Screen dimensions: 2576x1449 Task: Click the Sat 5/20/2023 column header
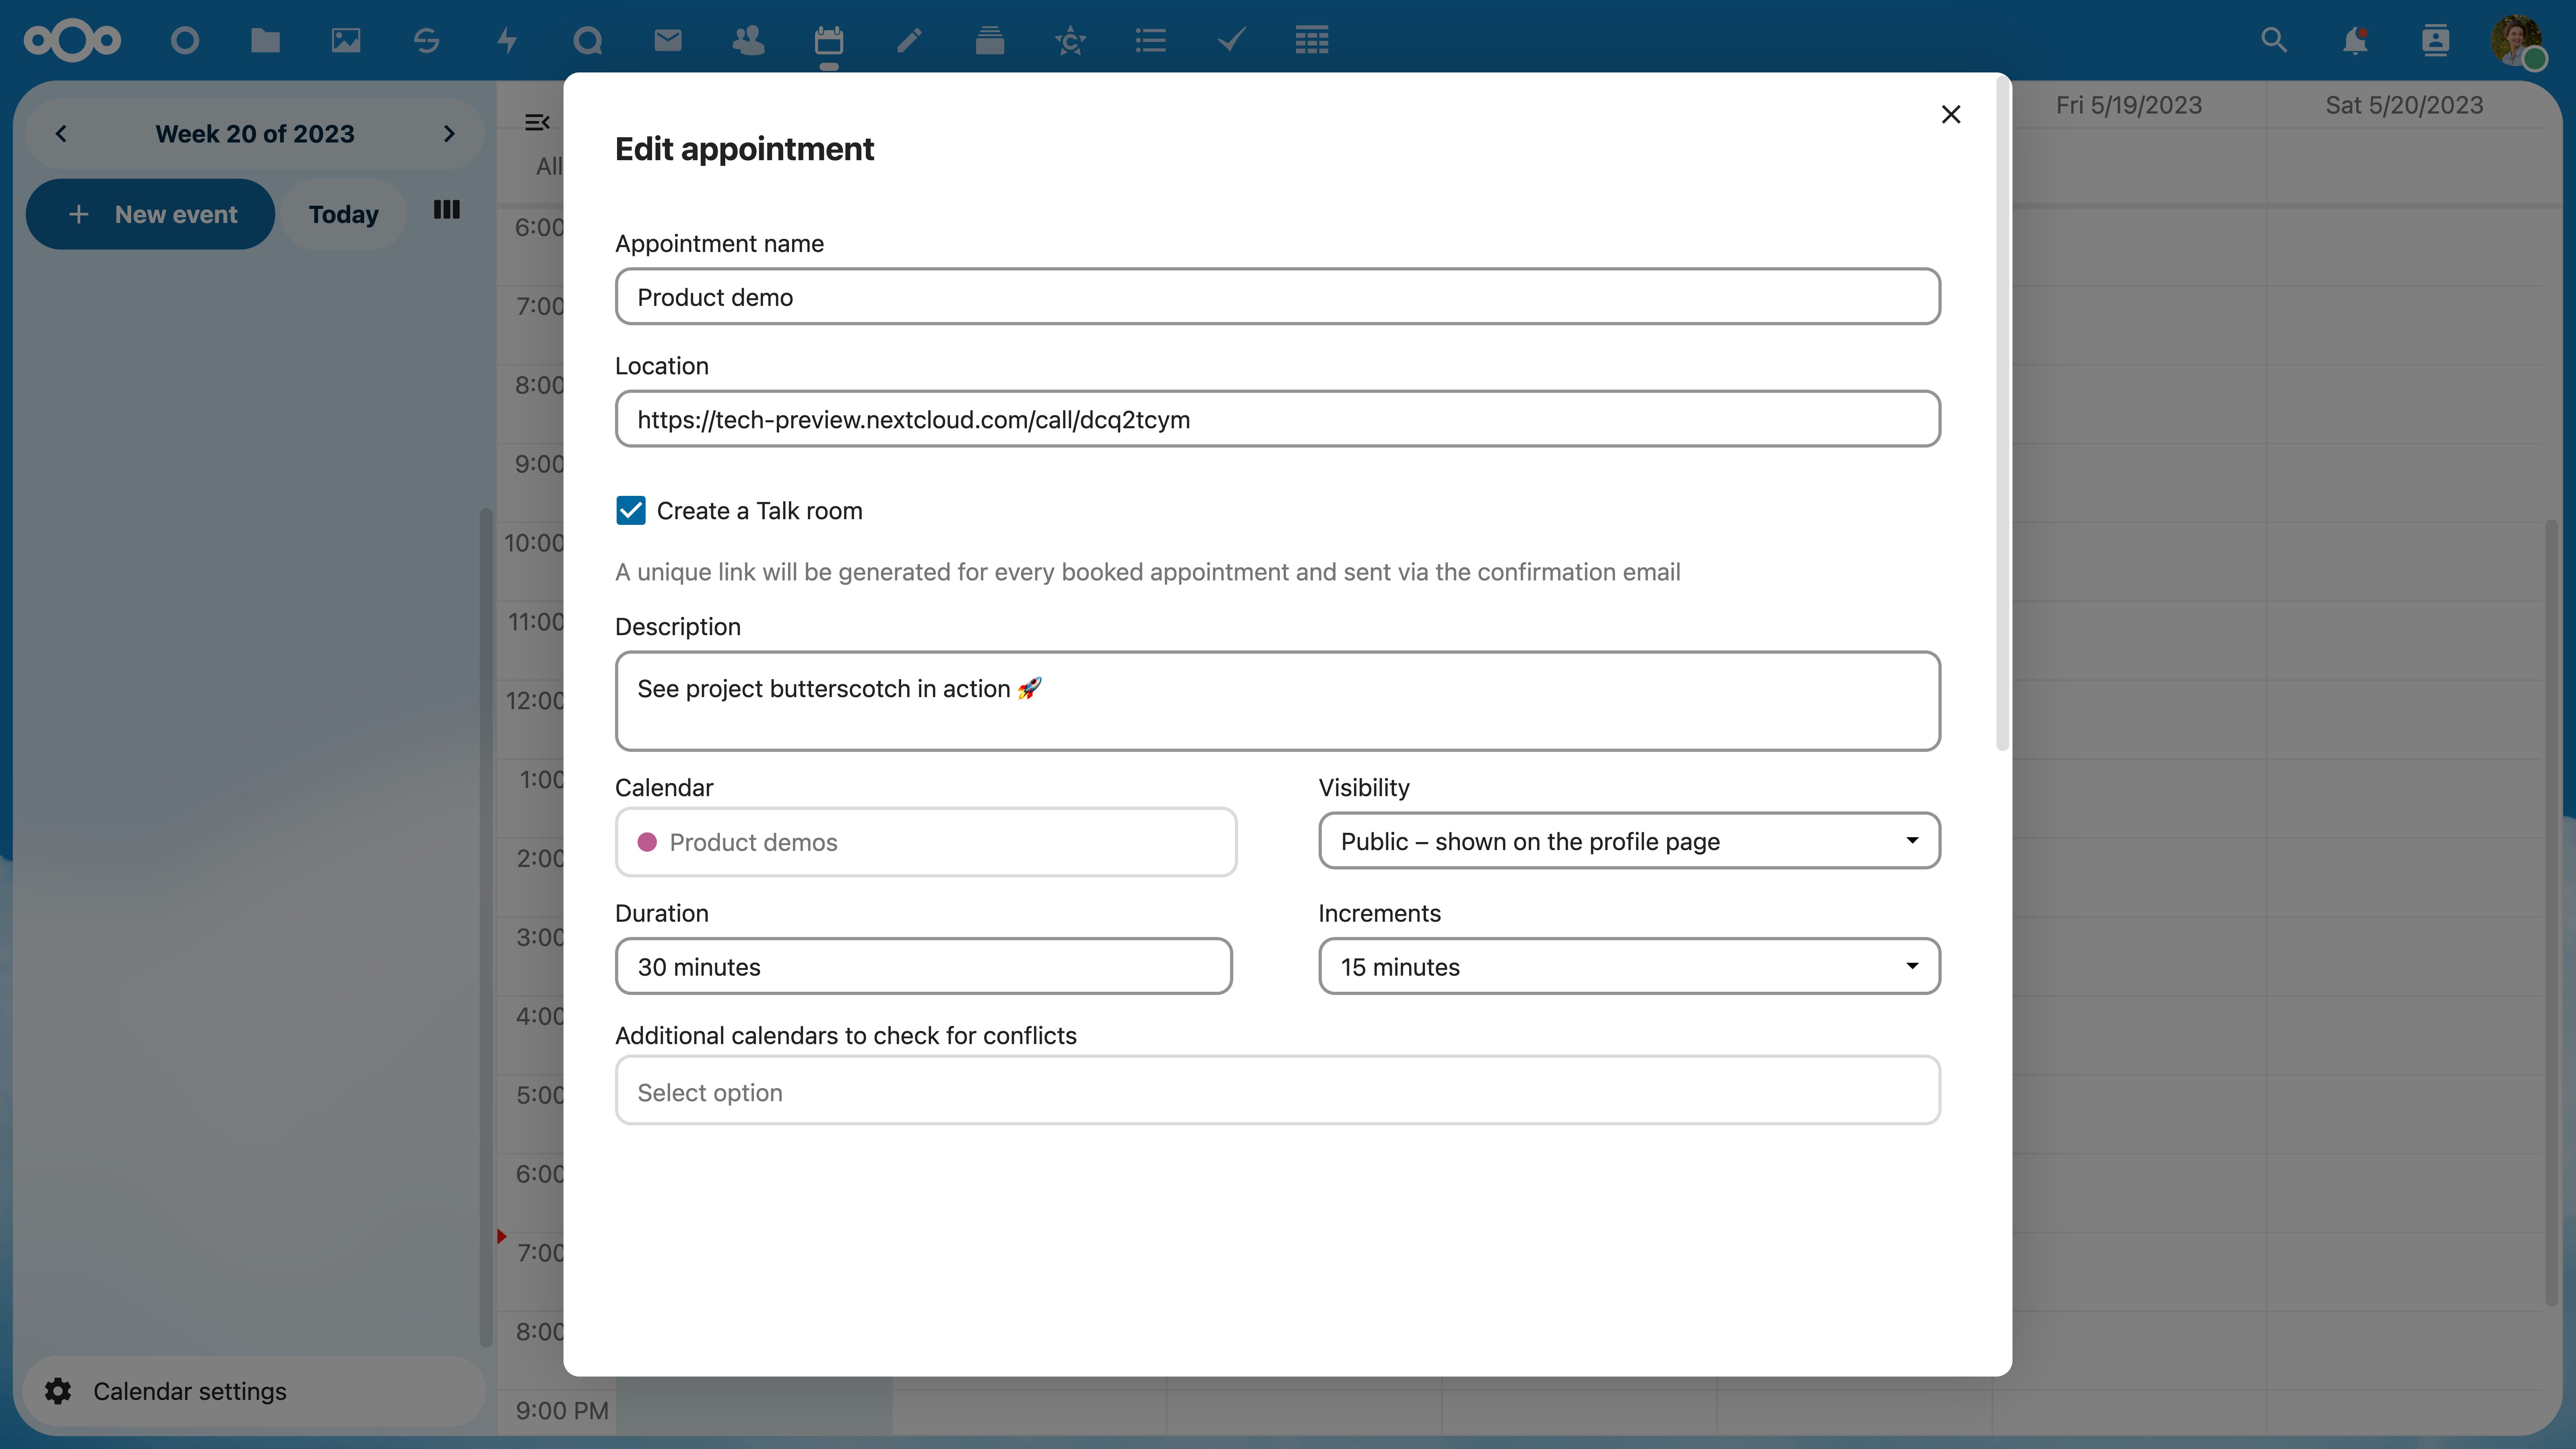click(x=2404, y=105)
